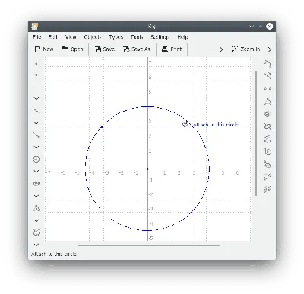Click the circle's center point at the origin
This screenshot has width=304, height=294.
147,169
